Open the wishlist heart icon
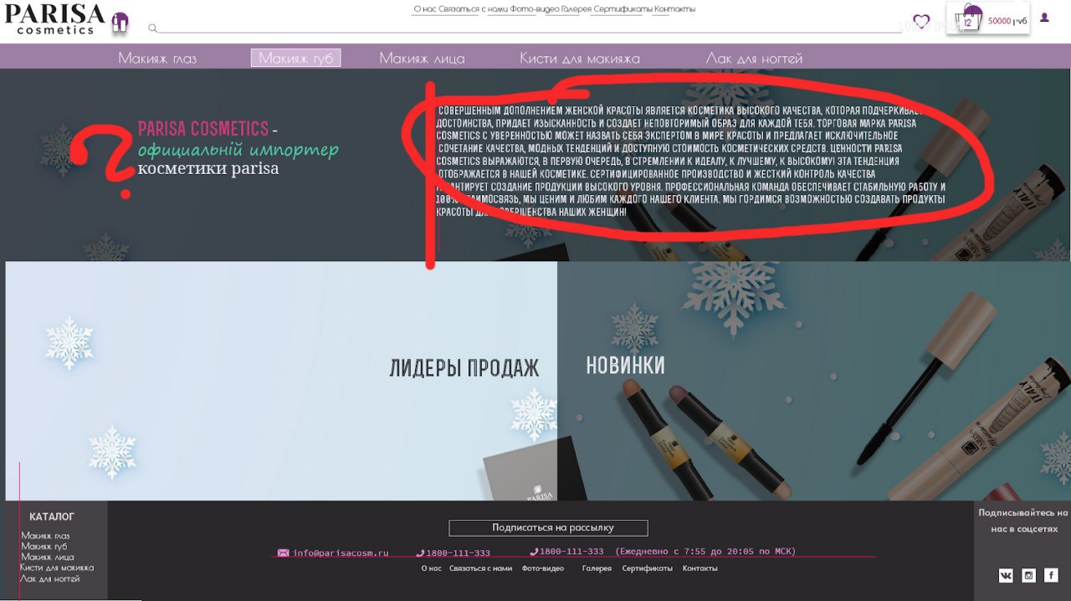 (x=921, y=21)
